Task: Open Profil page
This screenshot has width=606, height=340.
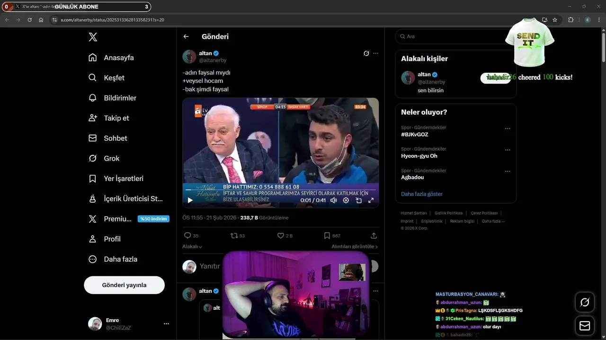Action: pos(105,239)
